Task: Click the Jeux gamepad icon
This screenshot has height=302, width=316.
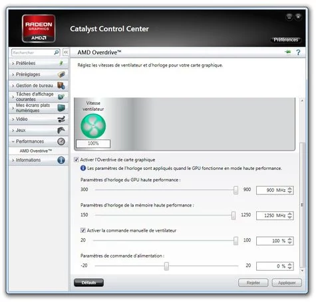Action: point(61,130)
